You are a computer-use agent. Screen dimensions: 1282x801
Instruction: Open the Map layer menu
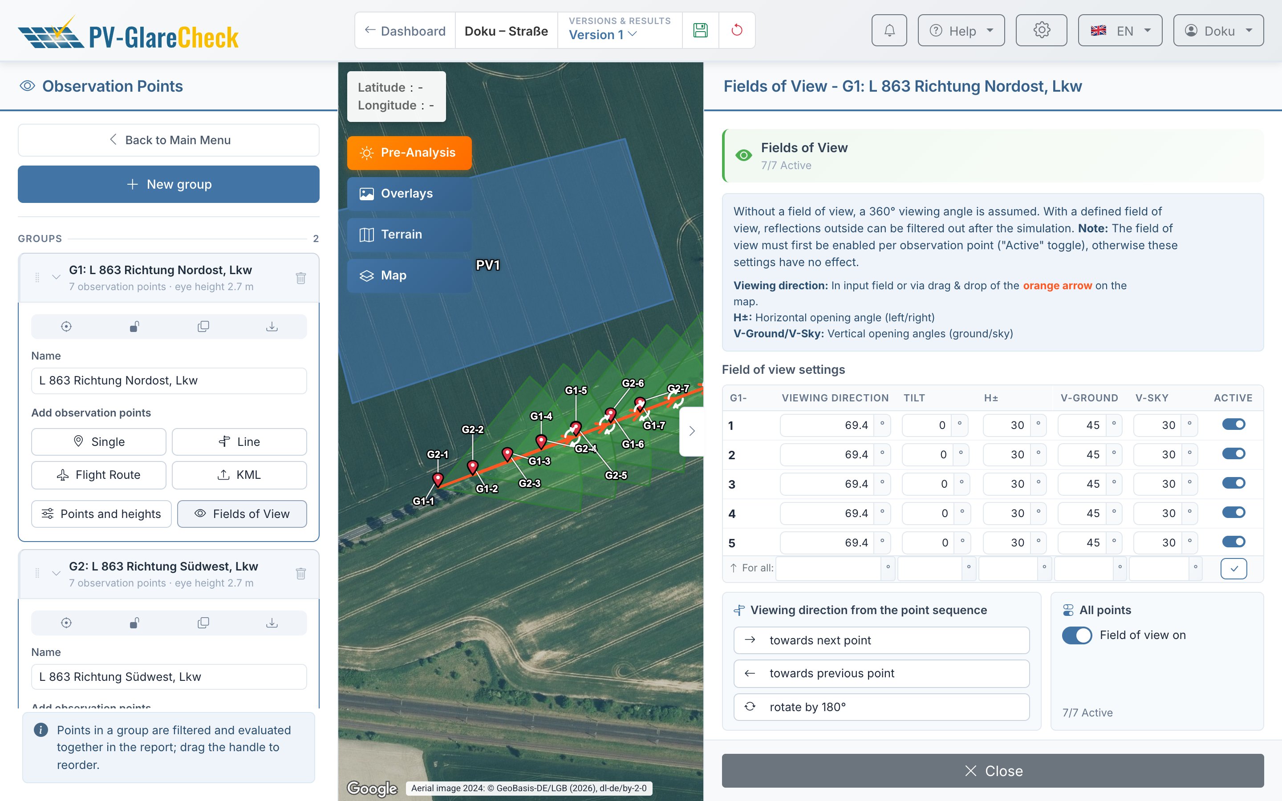point(409,275)
